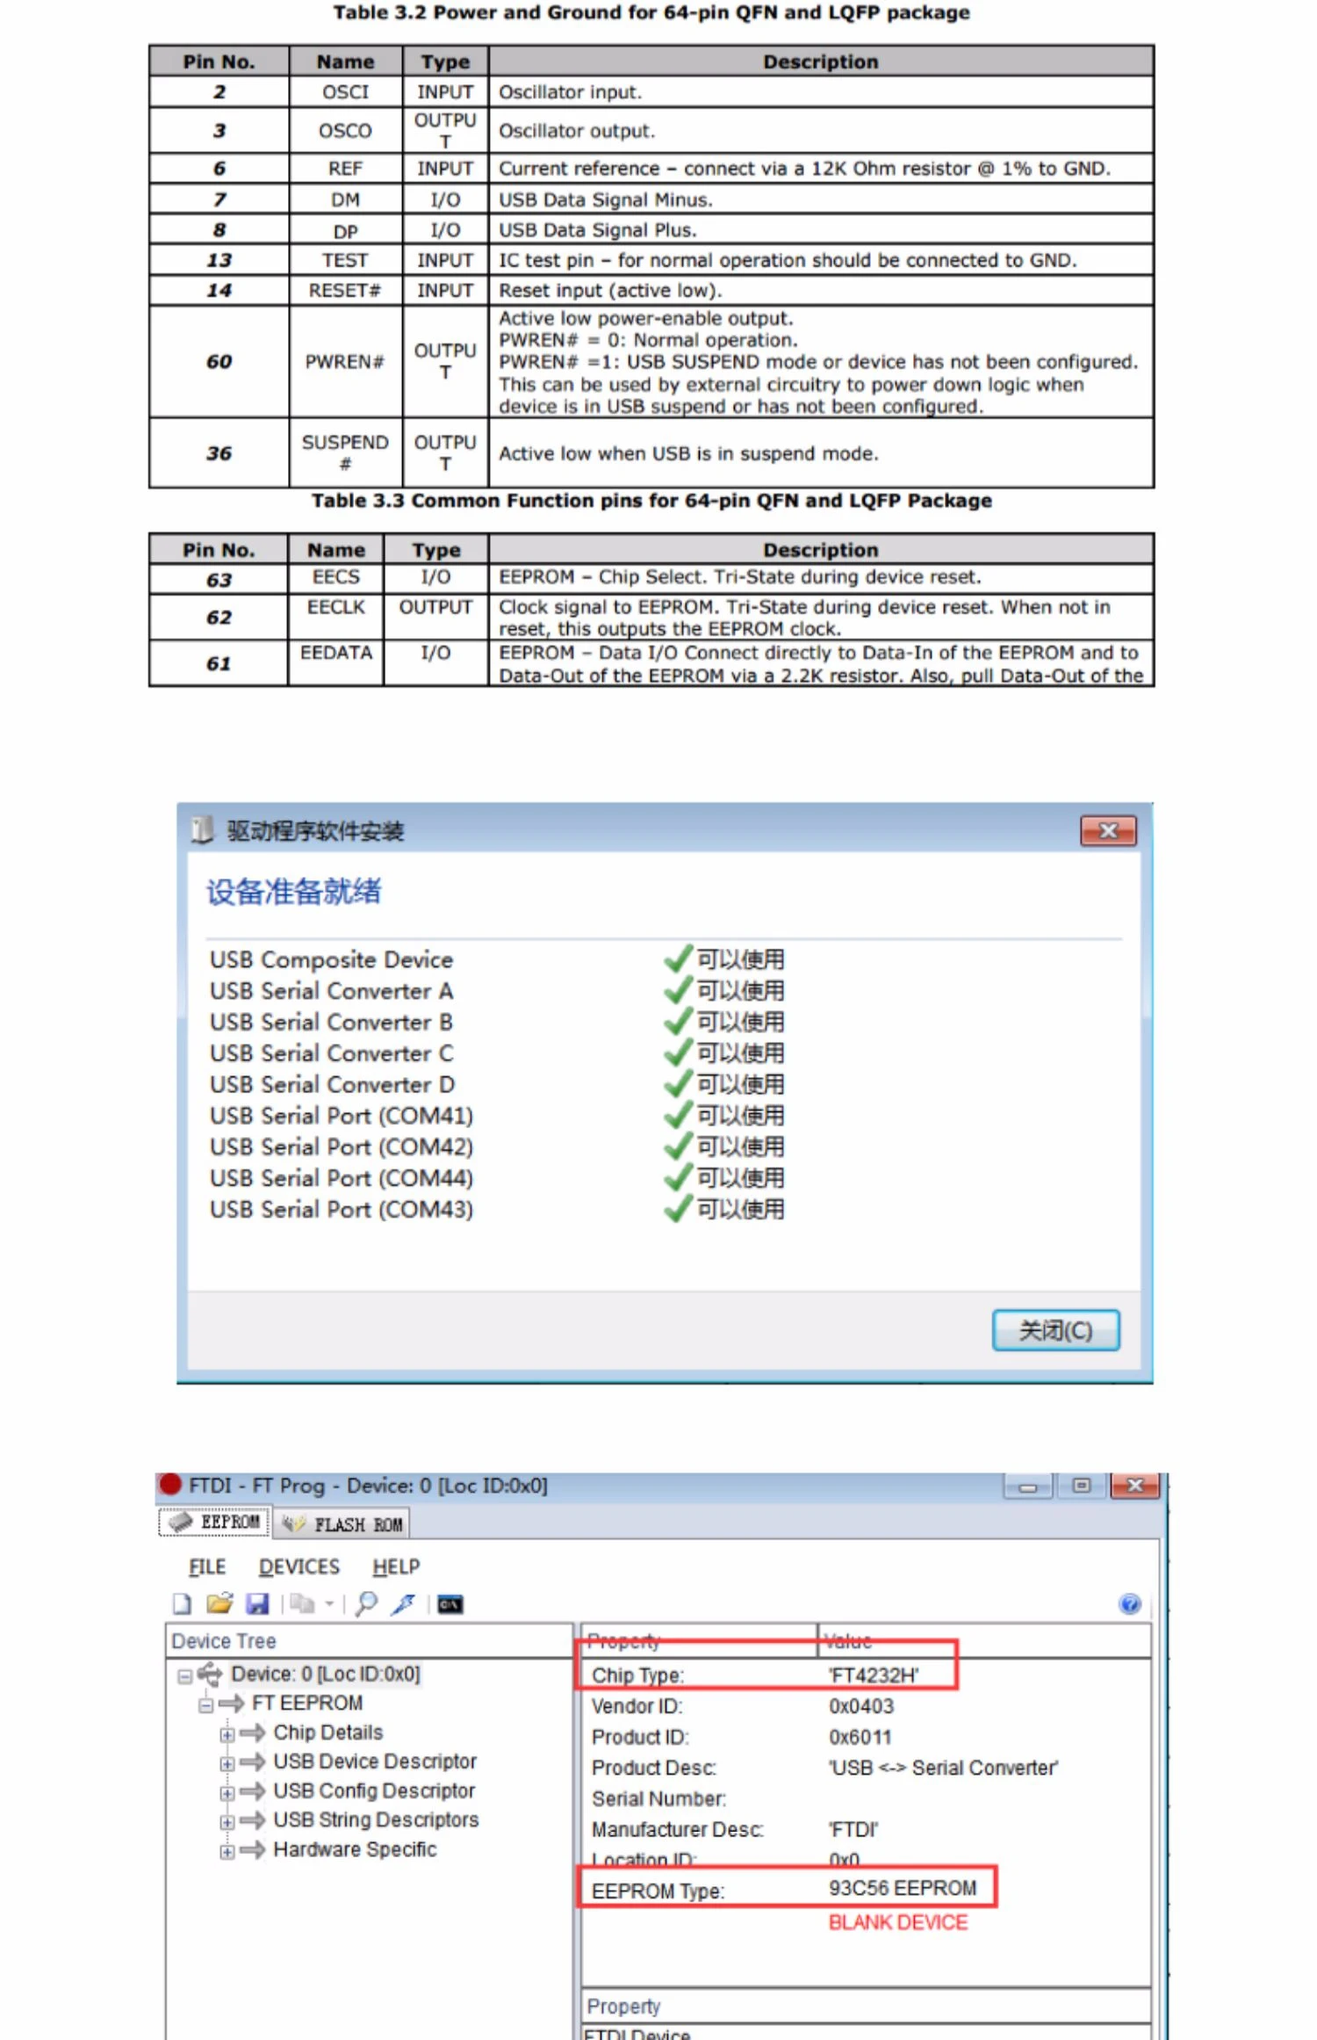
Task: Open the DEVICES menu
Action: (299, 1566)
